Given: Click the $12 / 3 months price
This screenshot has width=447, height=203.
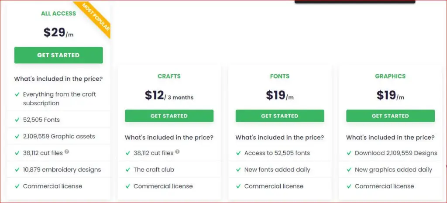Looking at the screenshot, I should click(169, 95).
